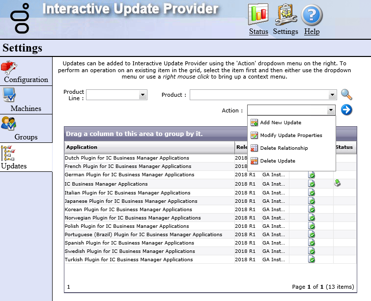Select the Turkish Plugin row
The width and height of the screenshot is (371, 301).
click(129, 260)
